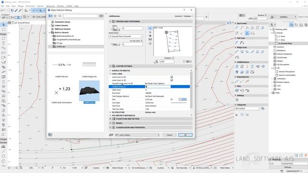Select LAND4.apx library folder
308x173 pixels.
point(61,47)
